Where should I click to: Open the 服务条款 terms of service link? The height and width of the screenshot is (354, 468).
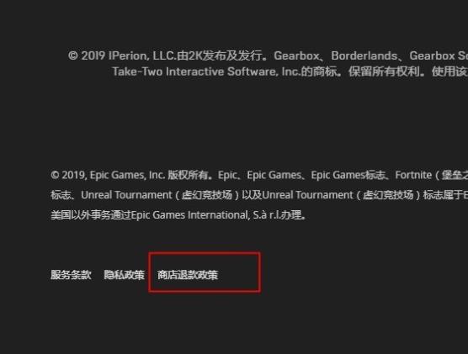click(x=71, y=275)
